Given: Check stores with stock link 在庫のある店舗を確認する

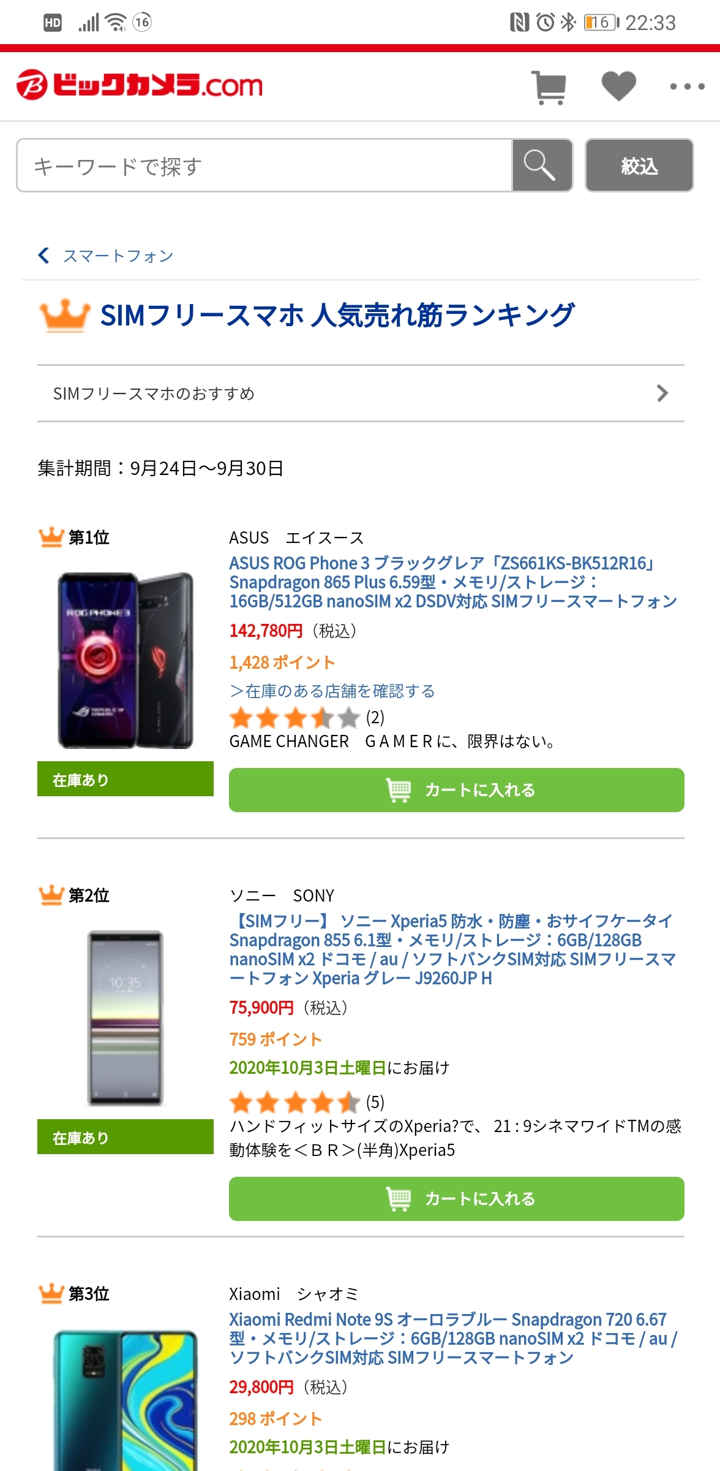Looking at the screenshot, I should click(x=332, y=691).
